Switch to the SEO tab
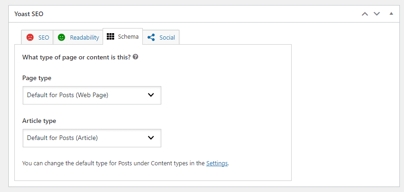The width and height of the screenshot is (404, 192). [37, 37]
